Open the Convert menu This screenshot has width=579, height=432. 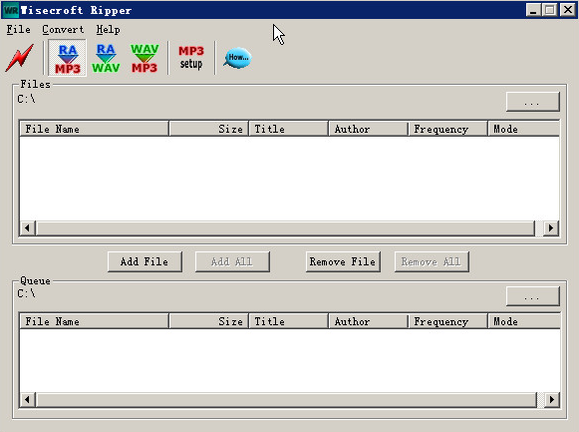click(x=63, y=30)
